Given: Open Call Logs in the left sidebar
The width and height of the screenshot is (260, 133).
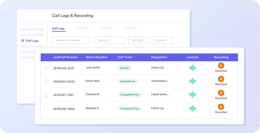Looking at the screenshot, I should [32, 41].
